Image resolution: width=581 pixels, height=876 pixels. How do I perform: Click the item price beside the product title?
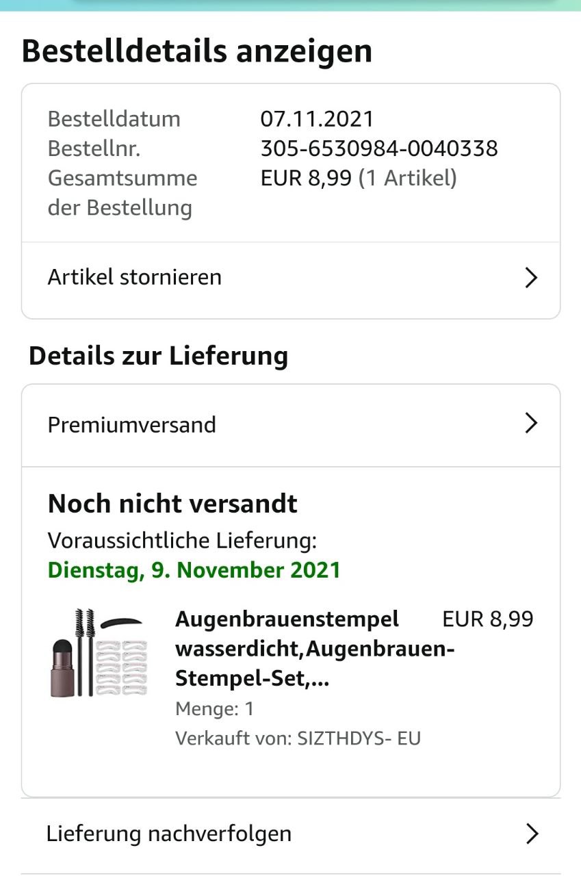(x=487, y=619)
